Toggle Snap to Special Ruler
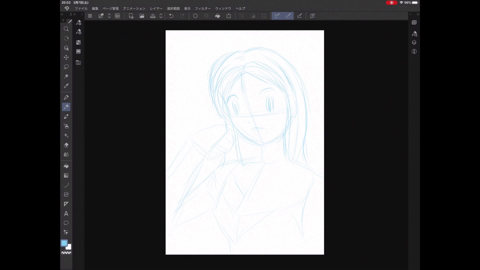 [288, 16]
